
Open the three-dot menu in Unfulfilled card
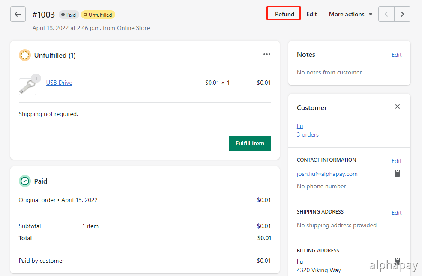267,55
